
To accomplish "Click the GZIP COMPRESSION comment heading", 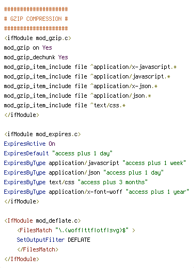I will [x=36, y=19].
